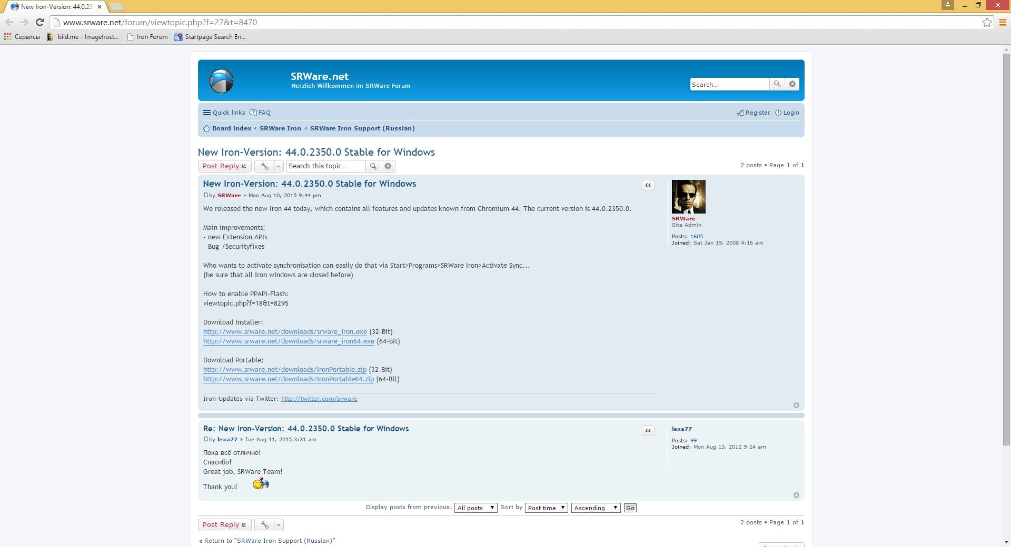This screenshot has width=1011, height=547.
Task: Click SRWare post count 1605
Action: click(x=697, y=237)
